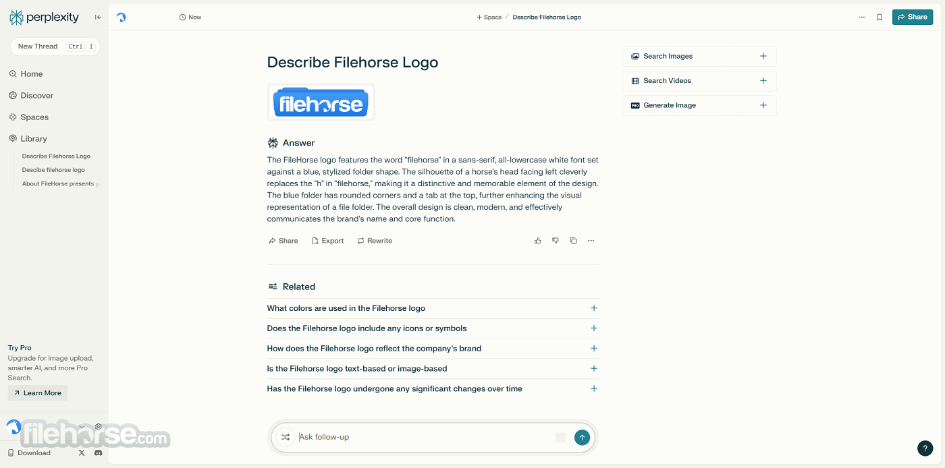Image resolution: width=945 pixels, height=468 pixels.
Task: Click the Related section icon
Action: point(273,287)
